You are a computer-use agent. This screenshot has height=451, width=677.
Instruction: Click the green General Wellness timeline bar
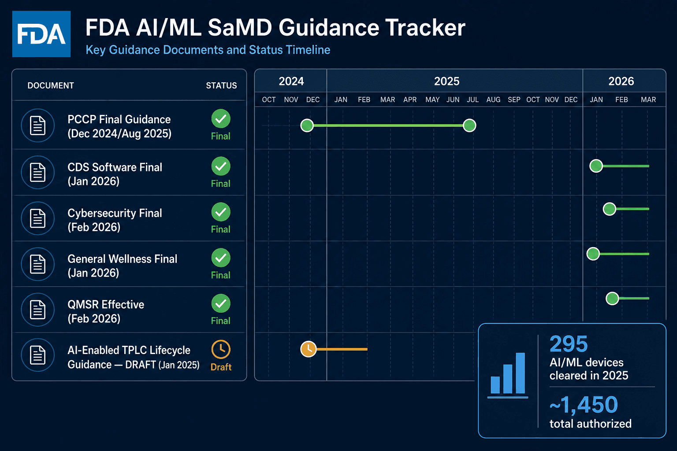pyautogui.click(x=625, y=254)
